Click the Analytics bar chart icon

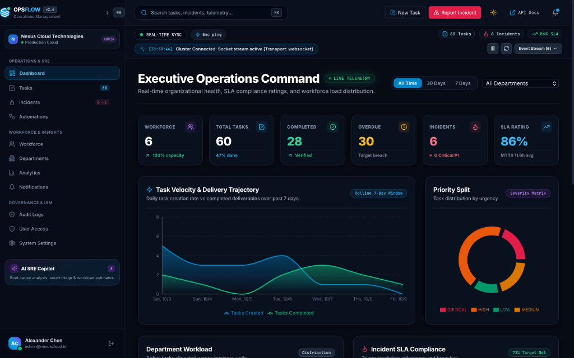click(12, 172)
